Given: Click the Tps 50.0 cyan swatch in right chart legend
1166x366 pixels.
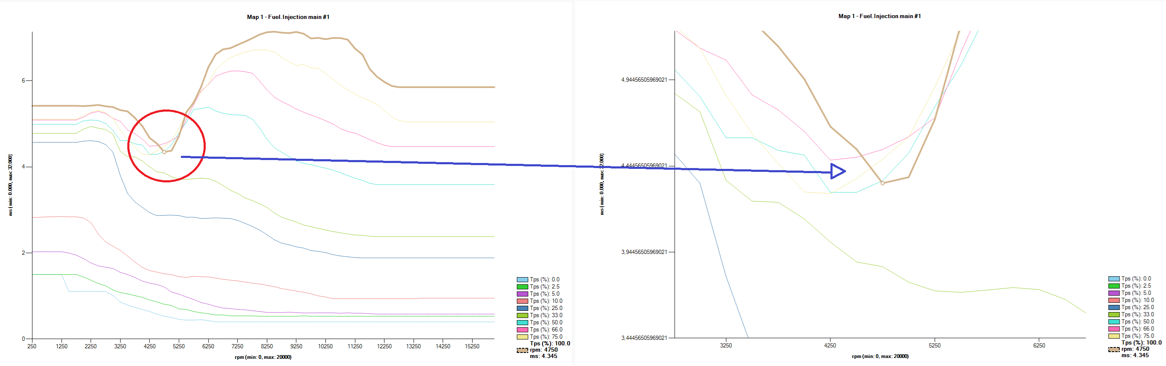Looking at the screenshot, I should point(1114,322).
